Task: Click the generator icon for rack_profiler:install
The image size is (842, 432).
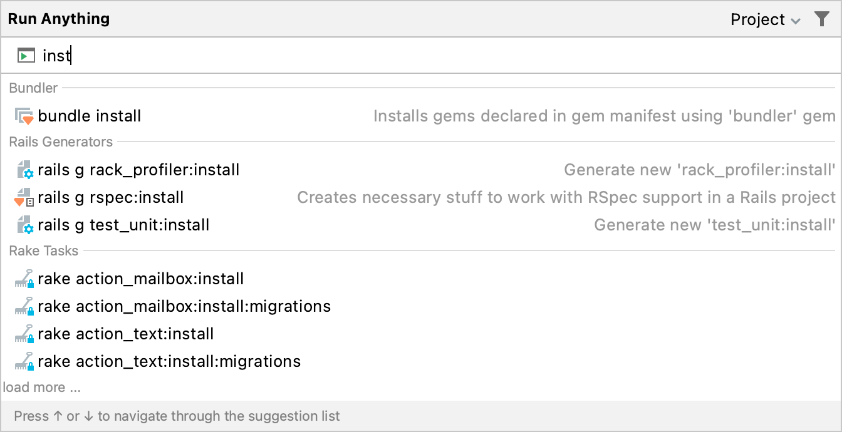Action: (25, 170)
